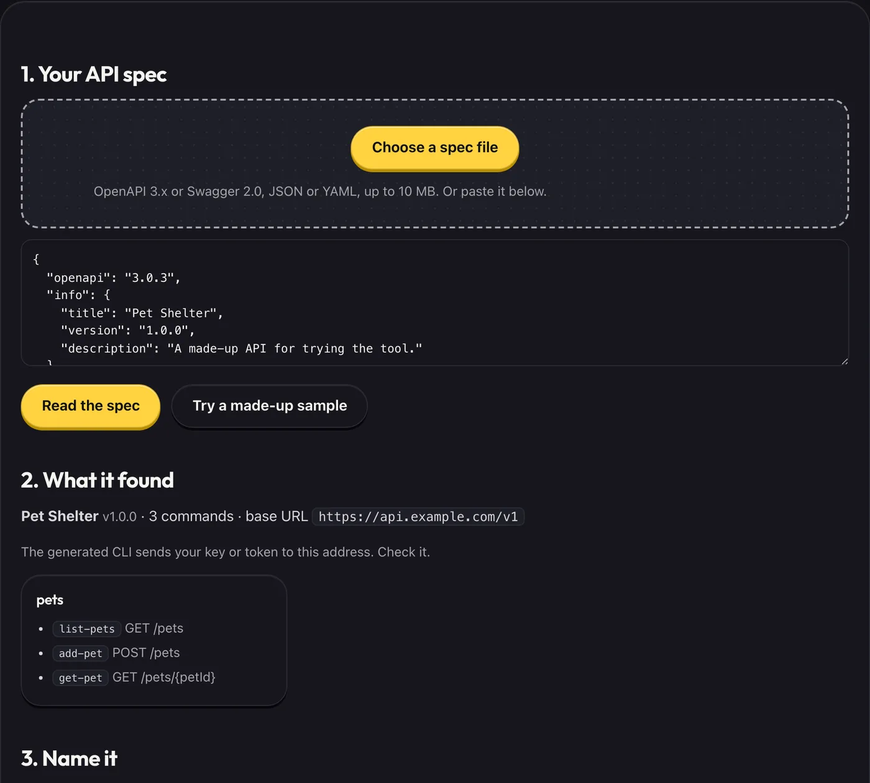
Task: Click the "description" line in the spec
Action: pos(242,349)
